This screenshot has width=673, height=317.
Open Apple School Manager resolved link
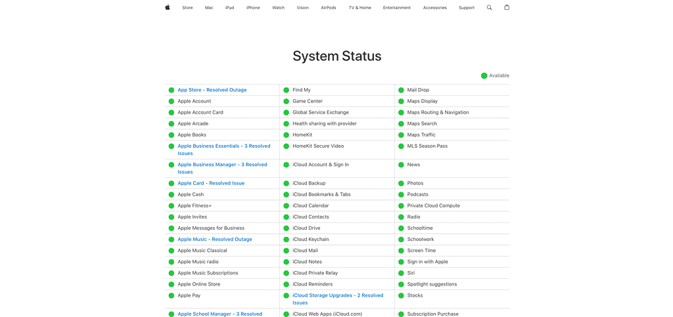pos(220,314)
